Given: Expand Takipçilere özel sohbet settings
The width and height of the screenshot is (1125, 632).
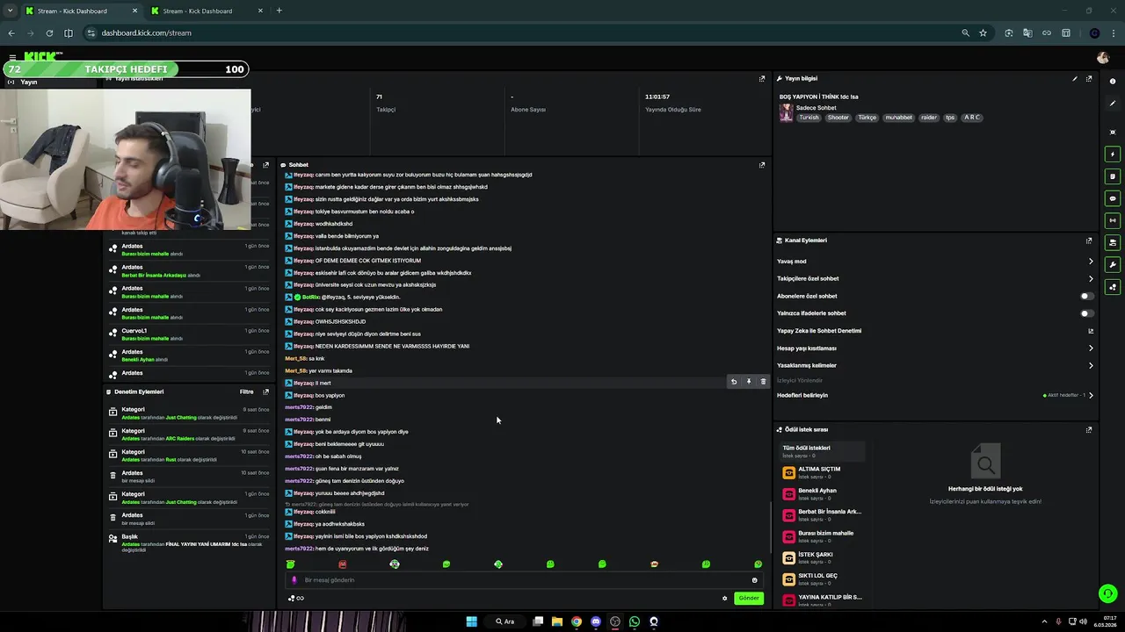Looking at the screenshot, I should coord(1091,279).
